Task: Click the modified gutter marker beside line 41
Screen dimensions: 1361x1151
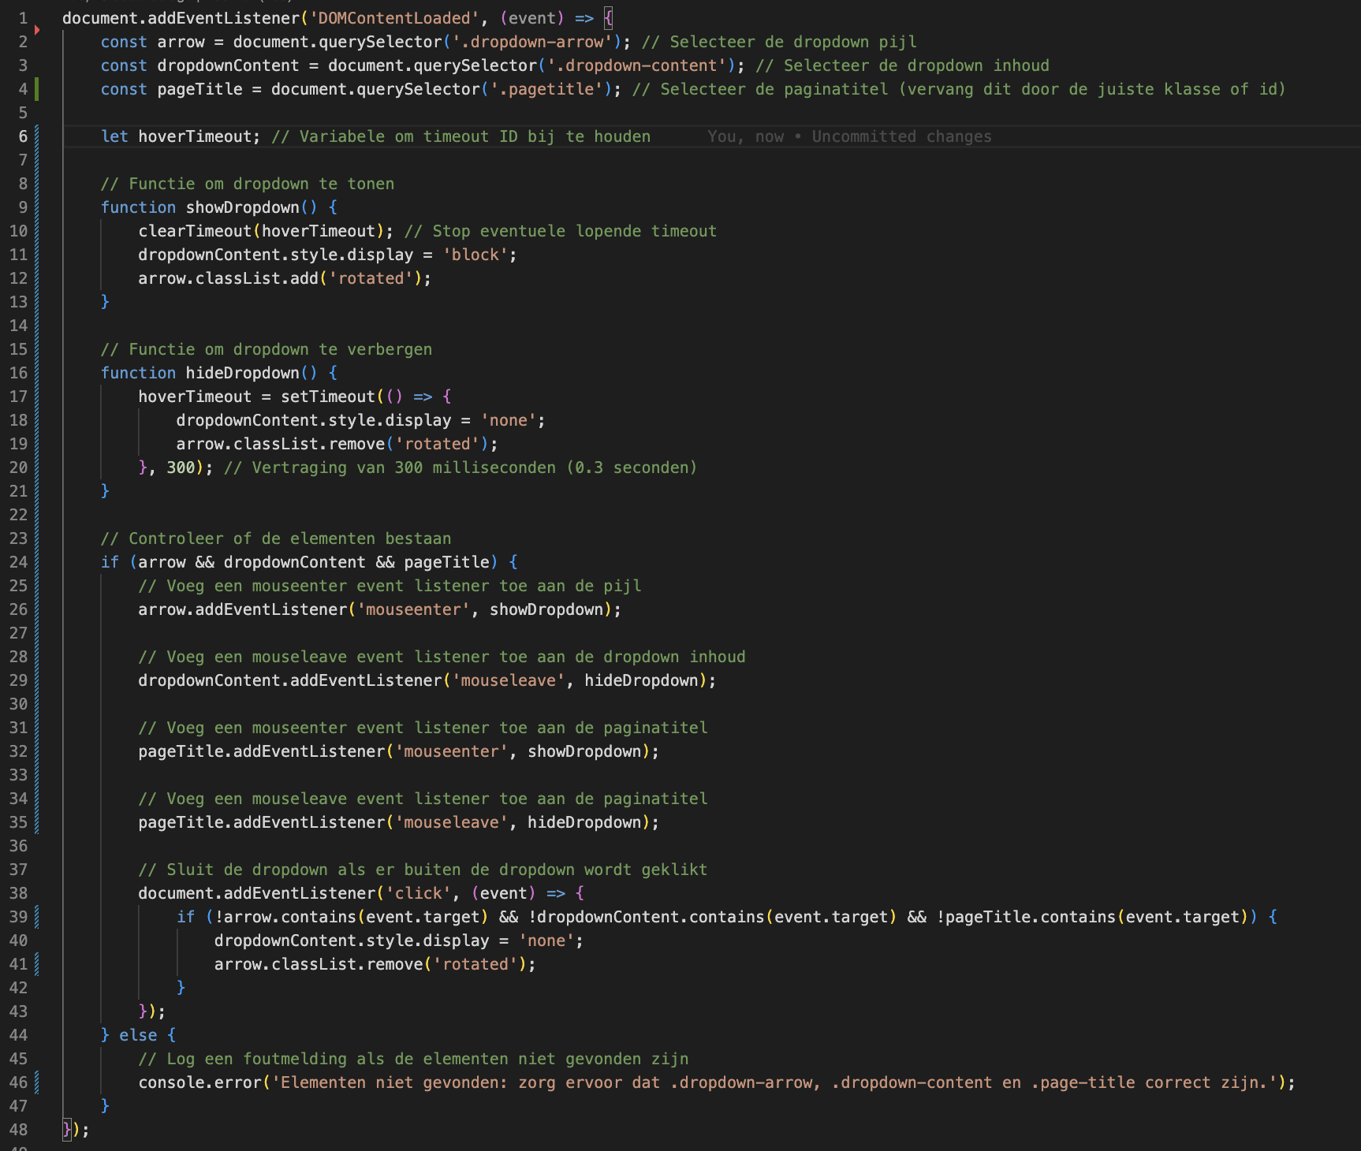Action: [x=36, y=964]
